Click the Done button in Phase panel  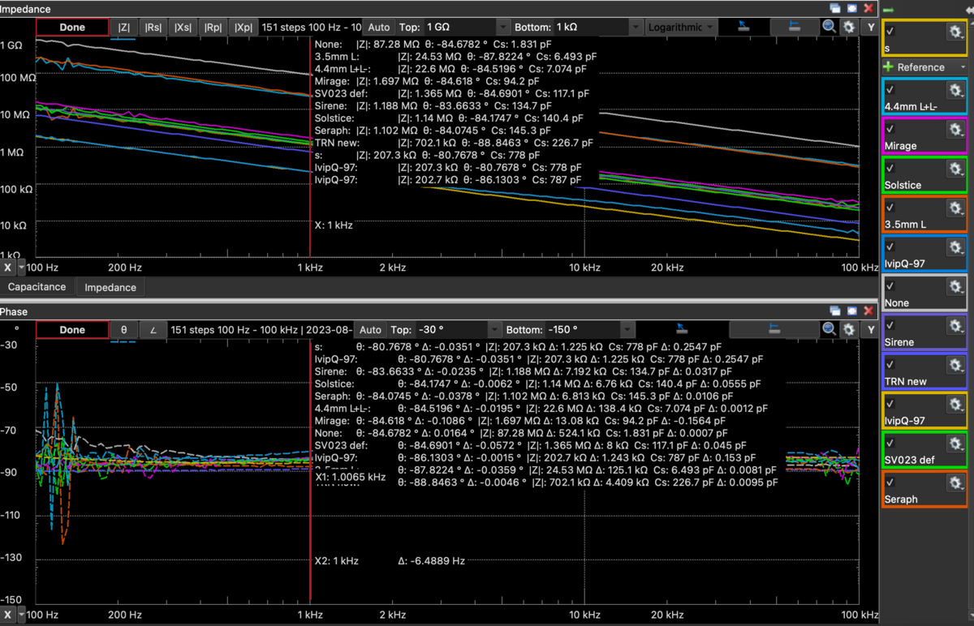pyautogui.click(x=72, y=330)
